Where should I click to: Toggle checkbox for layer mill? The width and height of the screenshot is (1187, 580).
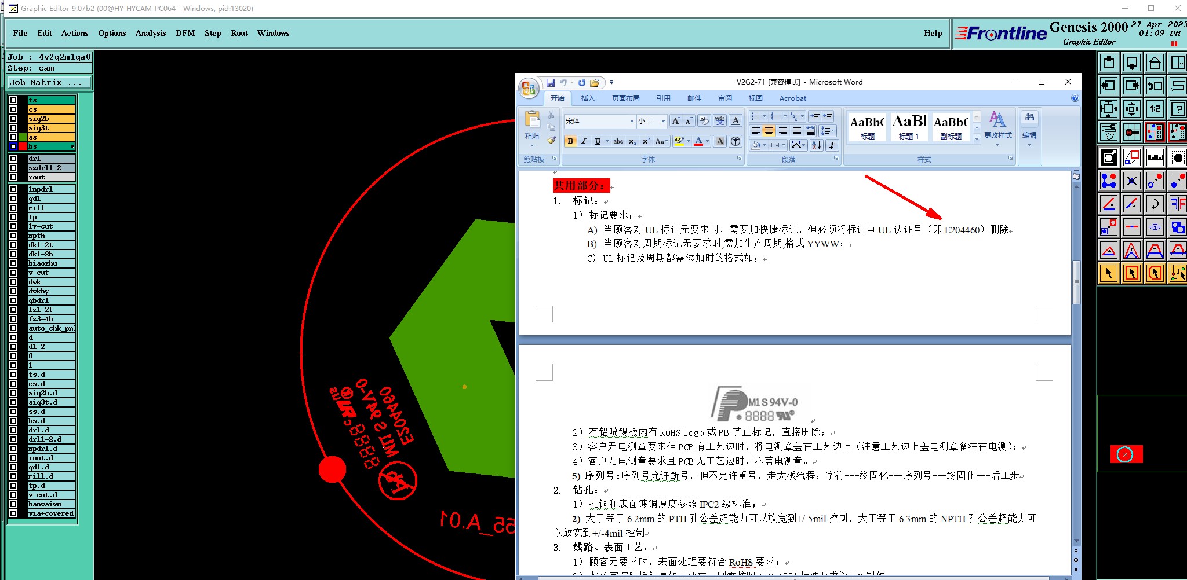[13, 208]
